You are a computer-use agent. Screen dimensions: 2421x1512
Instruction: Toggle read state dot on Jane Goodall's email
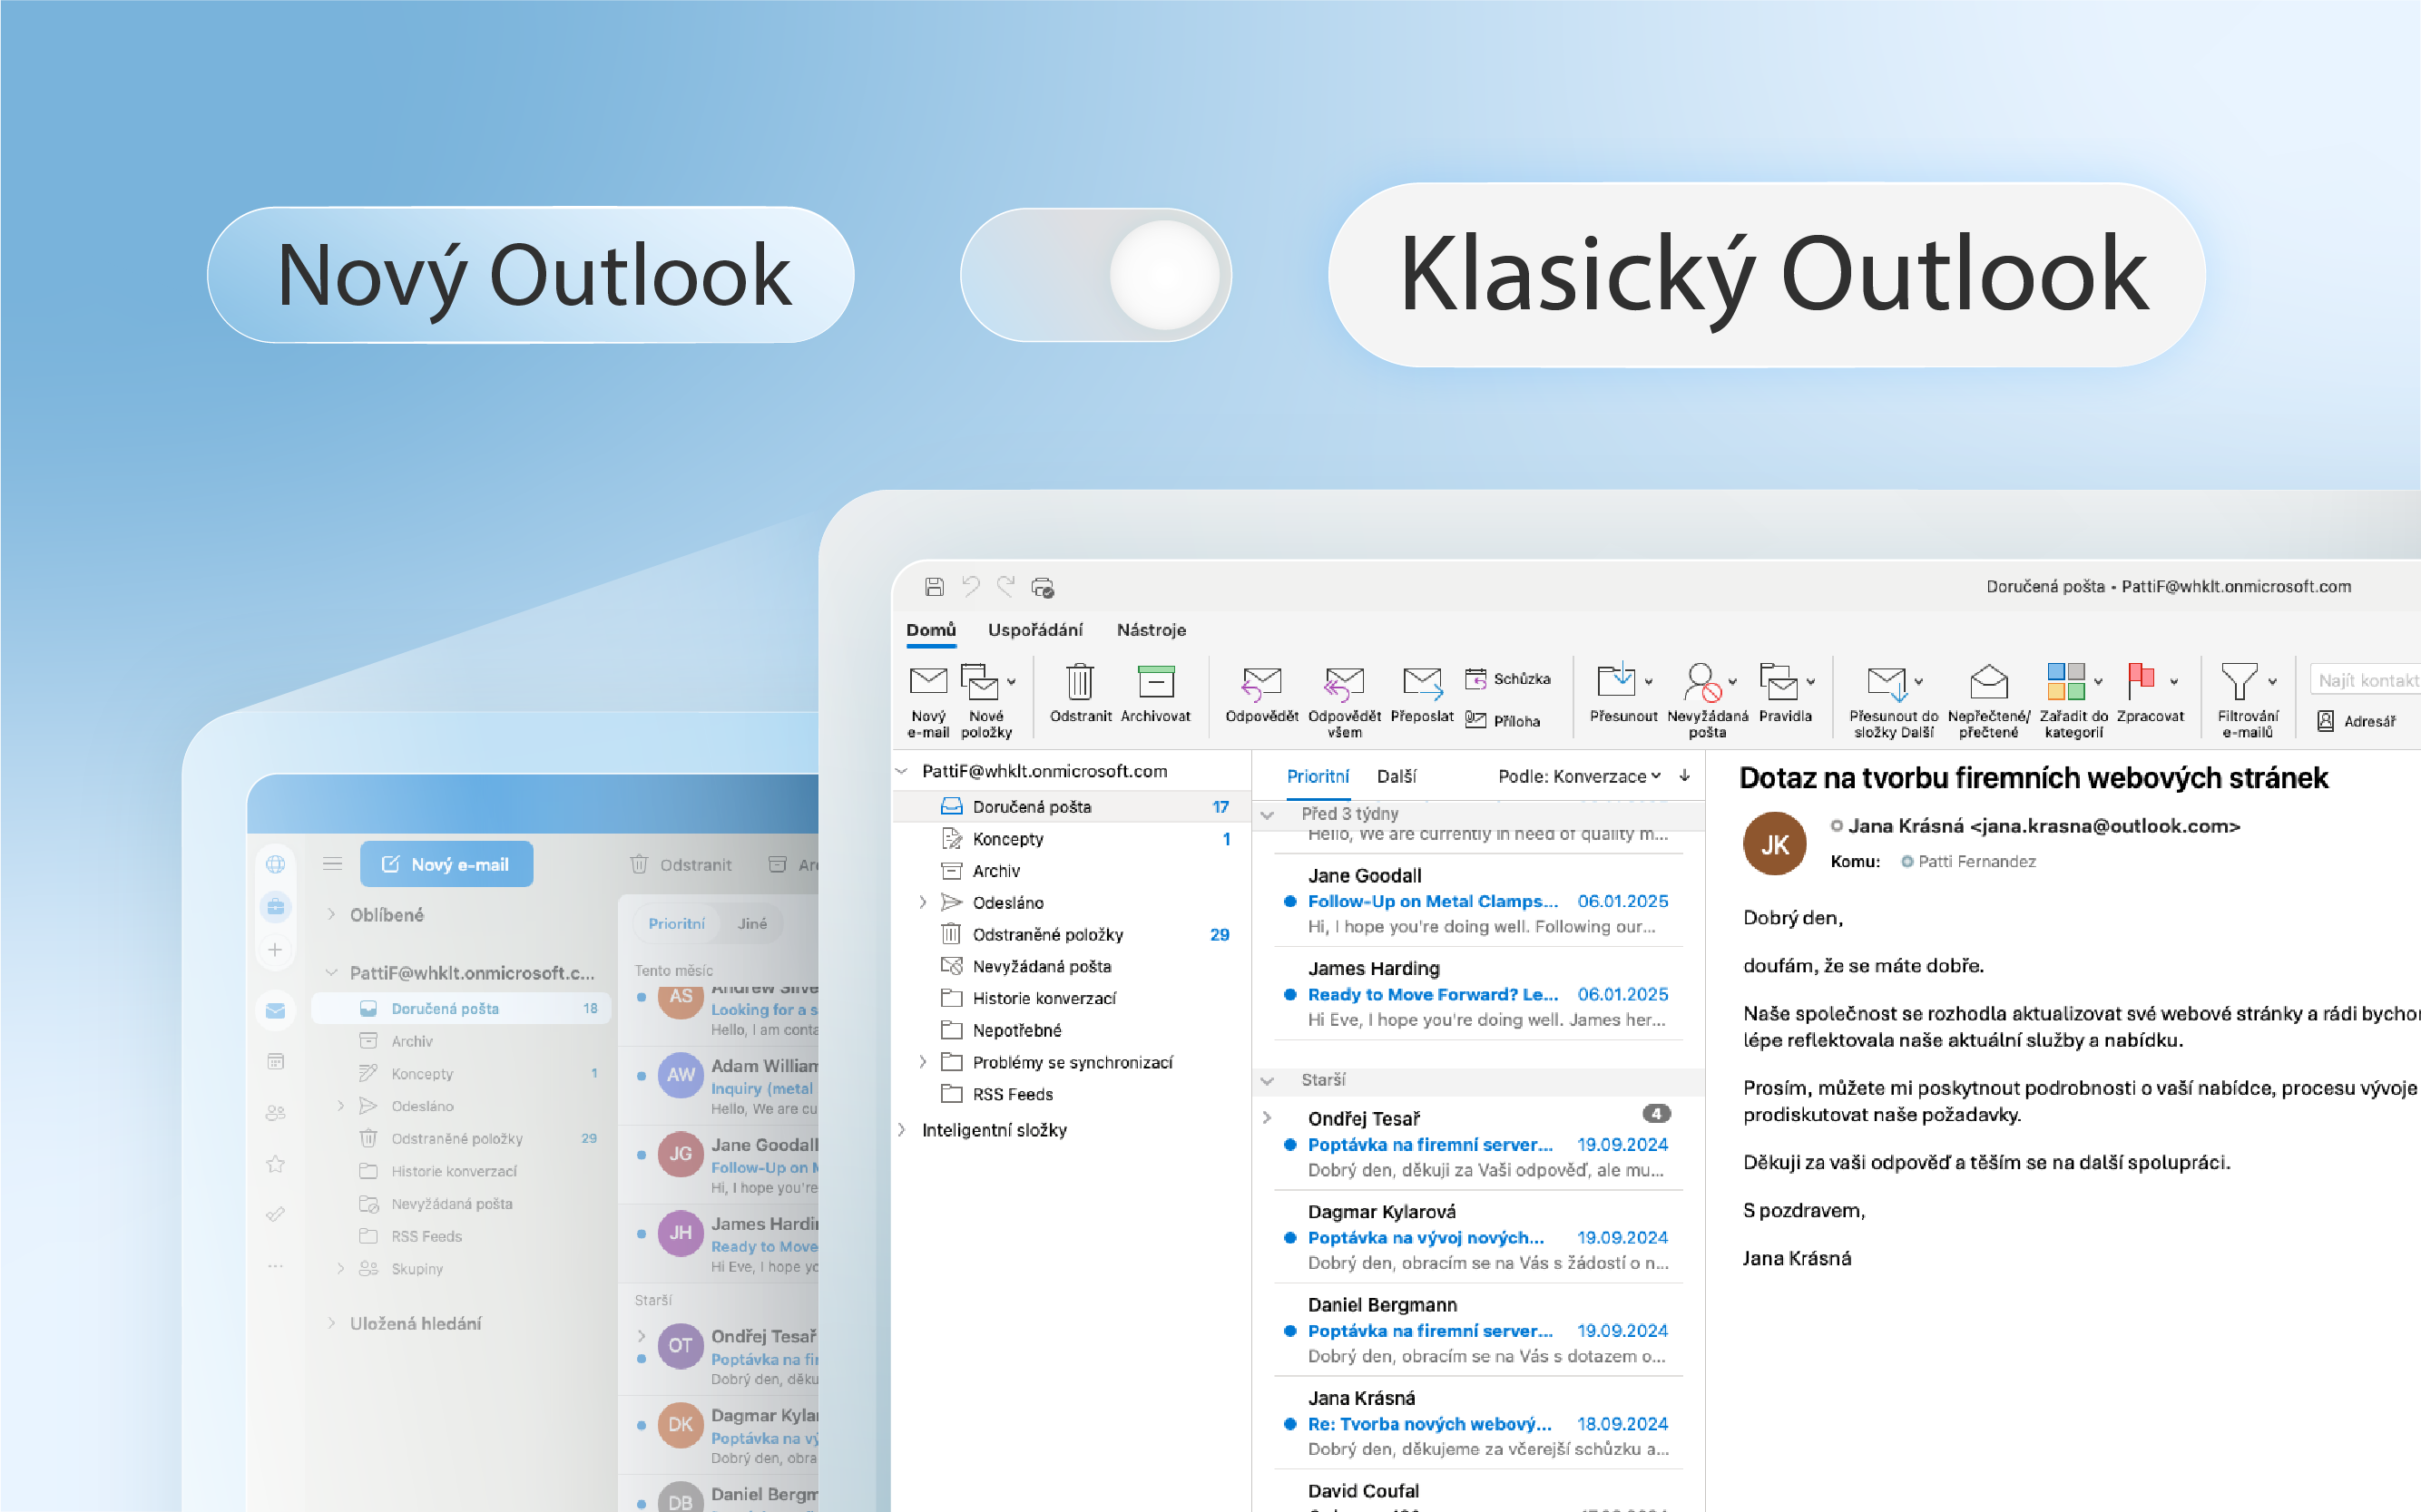1290,901
